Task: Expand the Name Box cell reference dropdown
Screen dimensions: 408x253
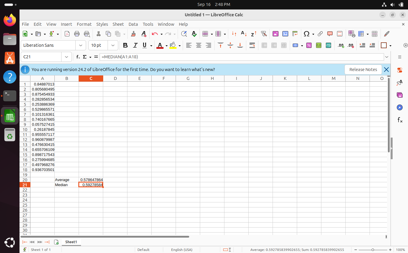Action: (x=66, y=57)
